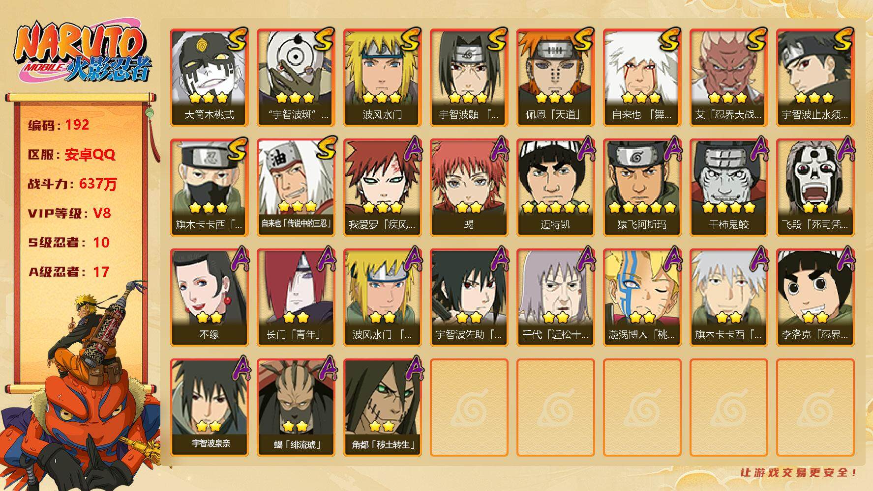The image size is (873, 491).
Task: Select the 迈特凯 ninja card
Action: tap(555, 188)
